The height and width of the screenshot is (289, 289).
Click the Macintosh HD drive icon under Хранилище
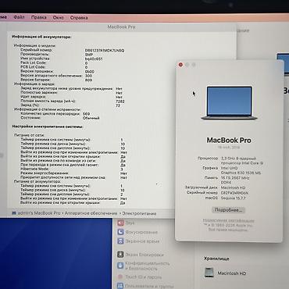tap(209, 273)
